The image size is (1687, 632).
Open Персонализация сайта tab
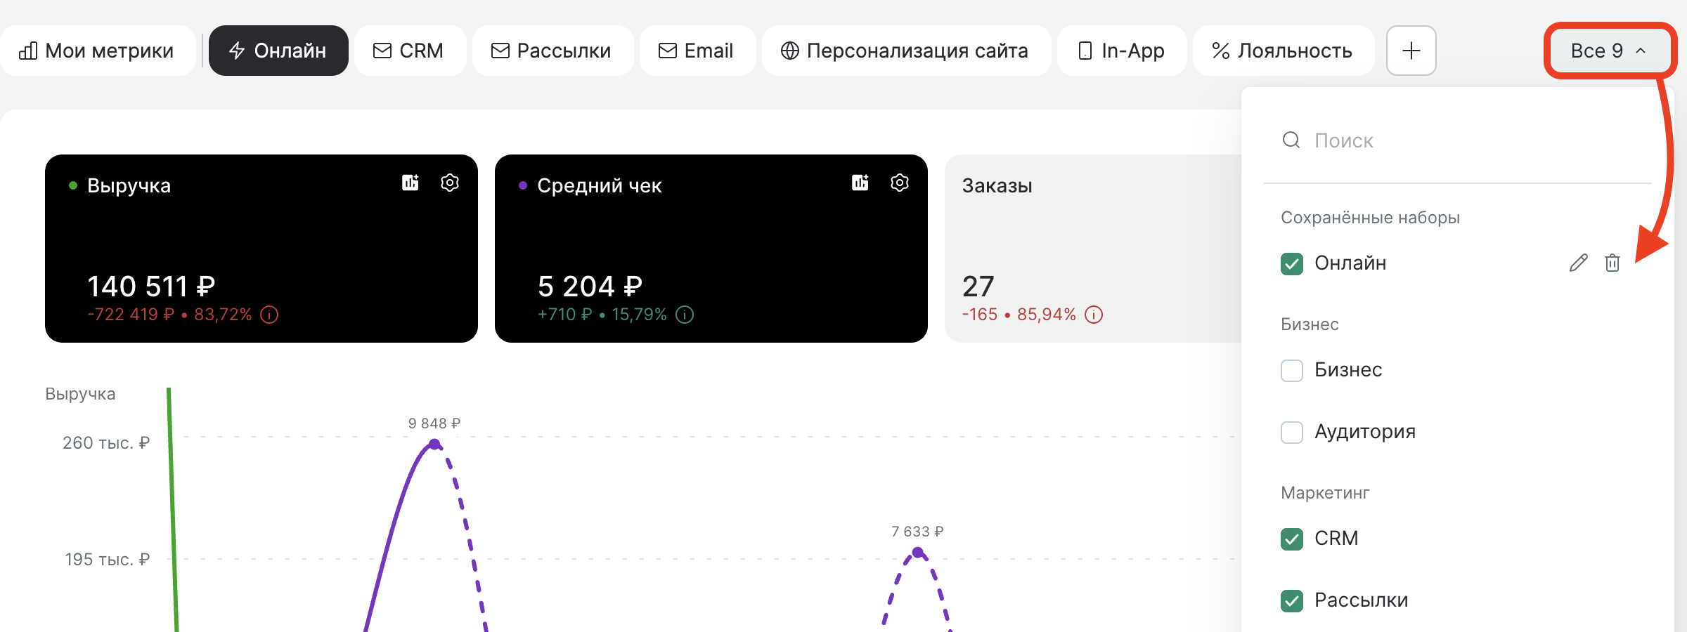pyautogui.click(x=906, y=51)
